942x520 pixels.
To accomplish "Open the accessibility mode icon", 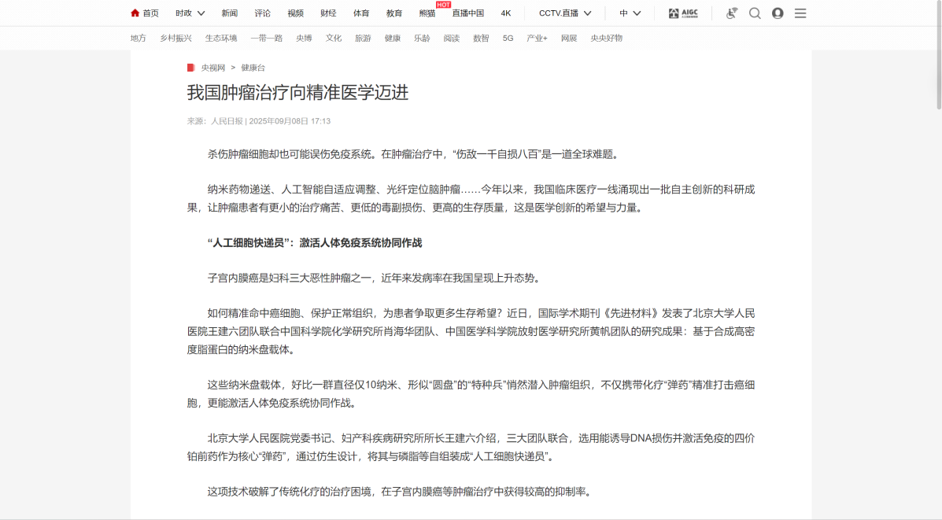I will pyautogui.click(x=731, y=13).
